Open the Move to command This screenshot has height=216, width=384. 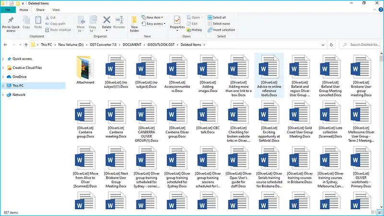pyautogui.click(x=81, y=24)
